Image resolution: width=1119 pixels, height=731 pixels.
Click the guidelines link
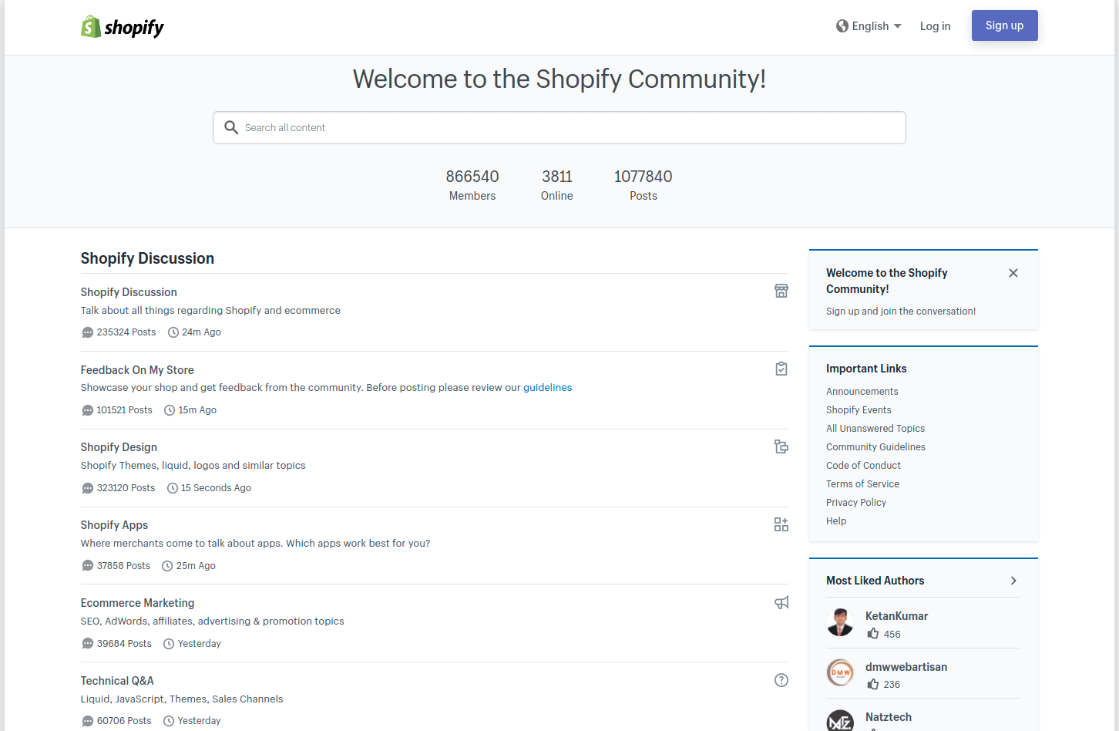(x=547, y=388)
